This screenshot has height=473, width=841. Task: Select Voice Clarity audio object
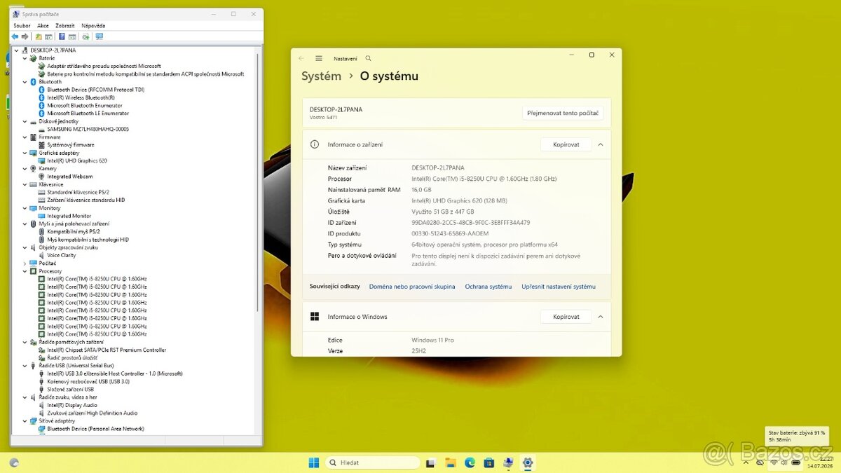(62, 255)
